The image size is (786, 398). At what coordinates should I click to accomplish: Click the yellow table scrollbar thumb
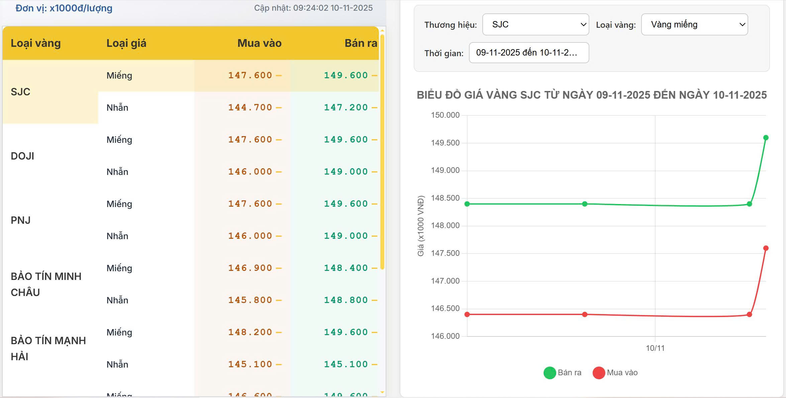pyautogui.click(x=382, y=151)
